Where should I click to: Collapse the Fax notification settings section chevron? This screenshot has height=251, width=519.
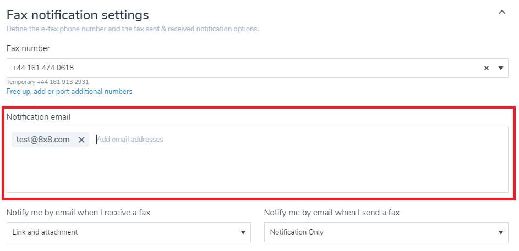(x=502, y=13)
